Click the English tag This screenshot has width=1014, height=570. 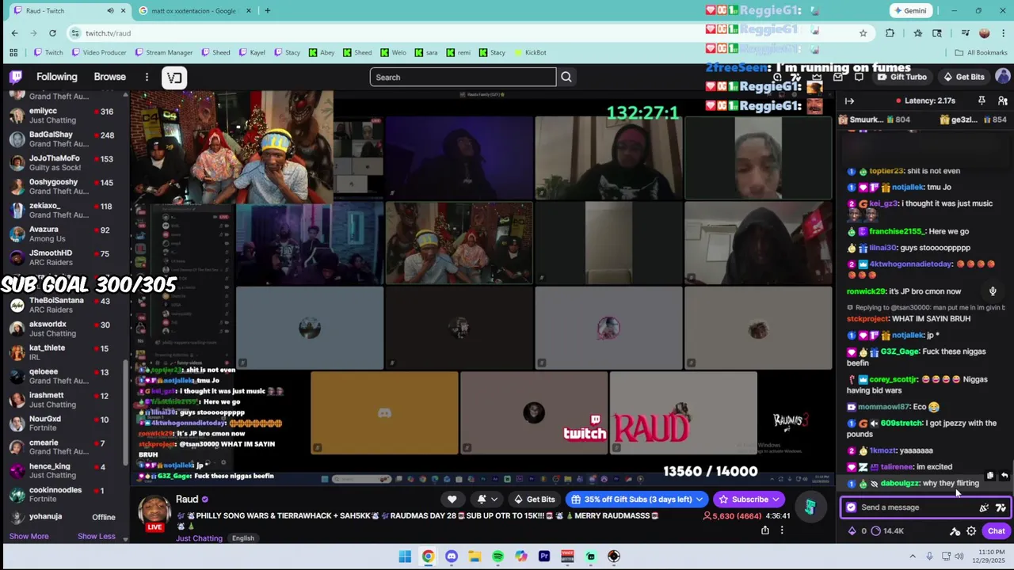pos(243,538)
